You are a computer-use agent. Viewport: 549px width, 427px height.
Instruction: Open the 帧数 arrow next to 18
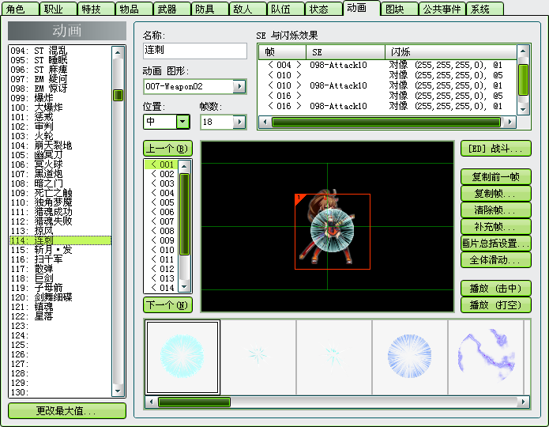click(239, 122)
